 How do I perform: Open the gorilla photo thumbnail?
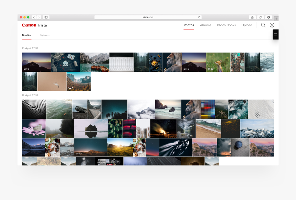click(x=172, y=62)
